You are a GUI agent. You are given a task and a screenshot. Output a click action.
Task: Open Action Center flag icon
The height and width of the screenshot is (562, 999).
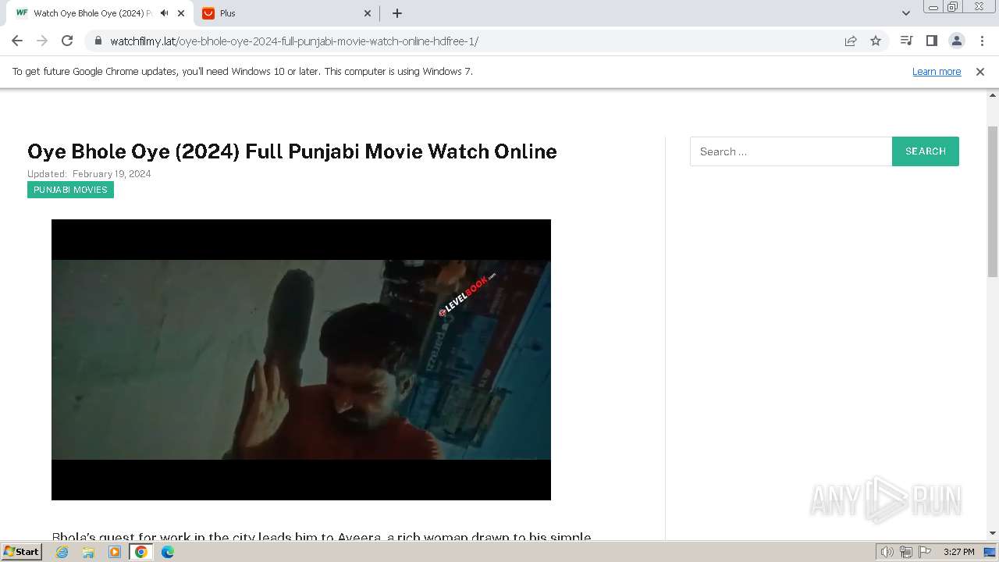[x=924, y=552]
